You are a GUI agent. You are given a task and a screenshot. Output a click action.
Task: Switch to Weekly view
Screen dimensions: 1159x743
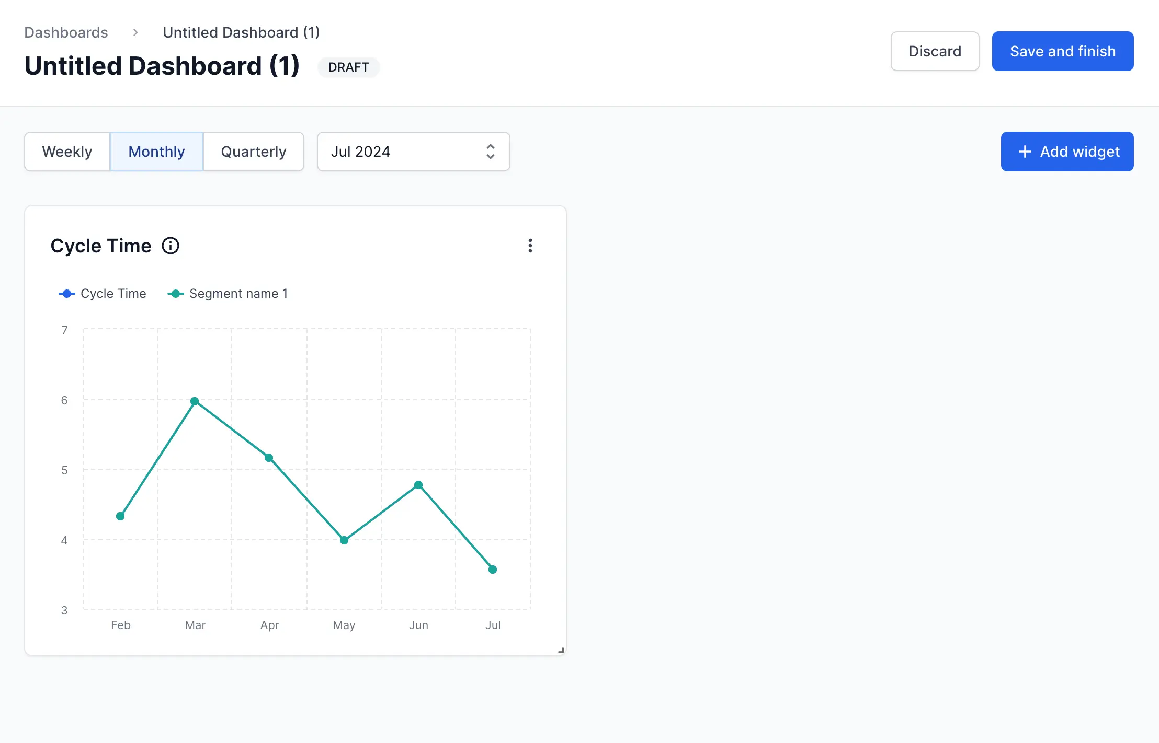[x=67, y=152]
